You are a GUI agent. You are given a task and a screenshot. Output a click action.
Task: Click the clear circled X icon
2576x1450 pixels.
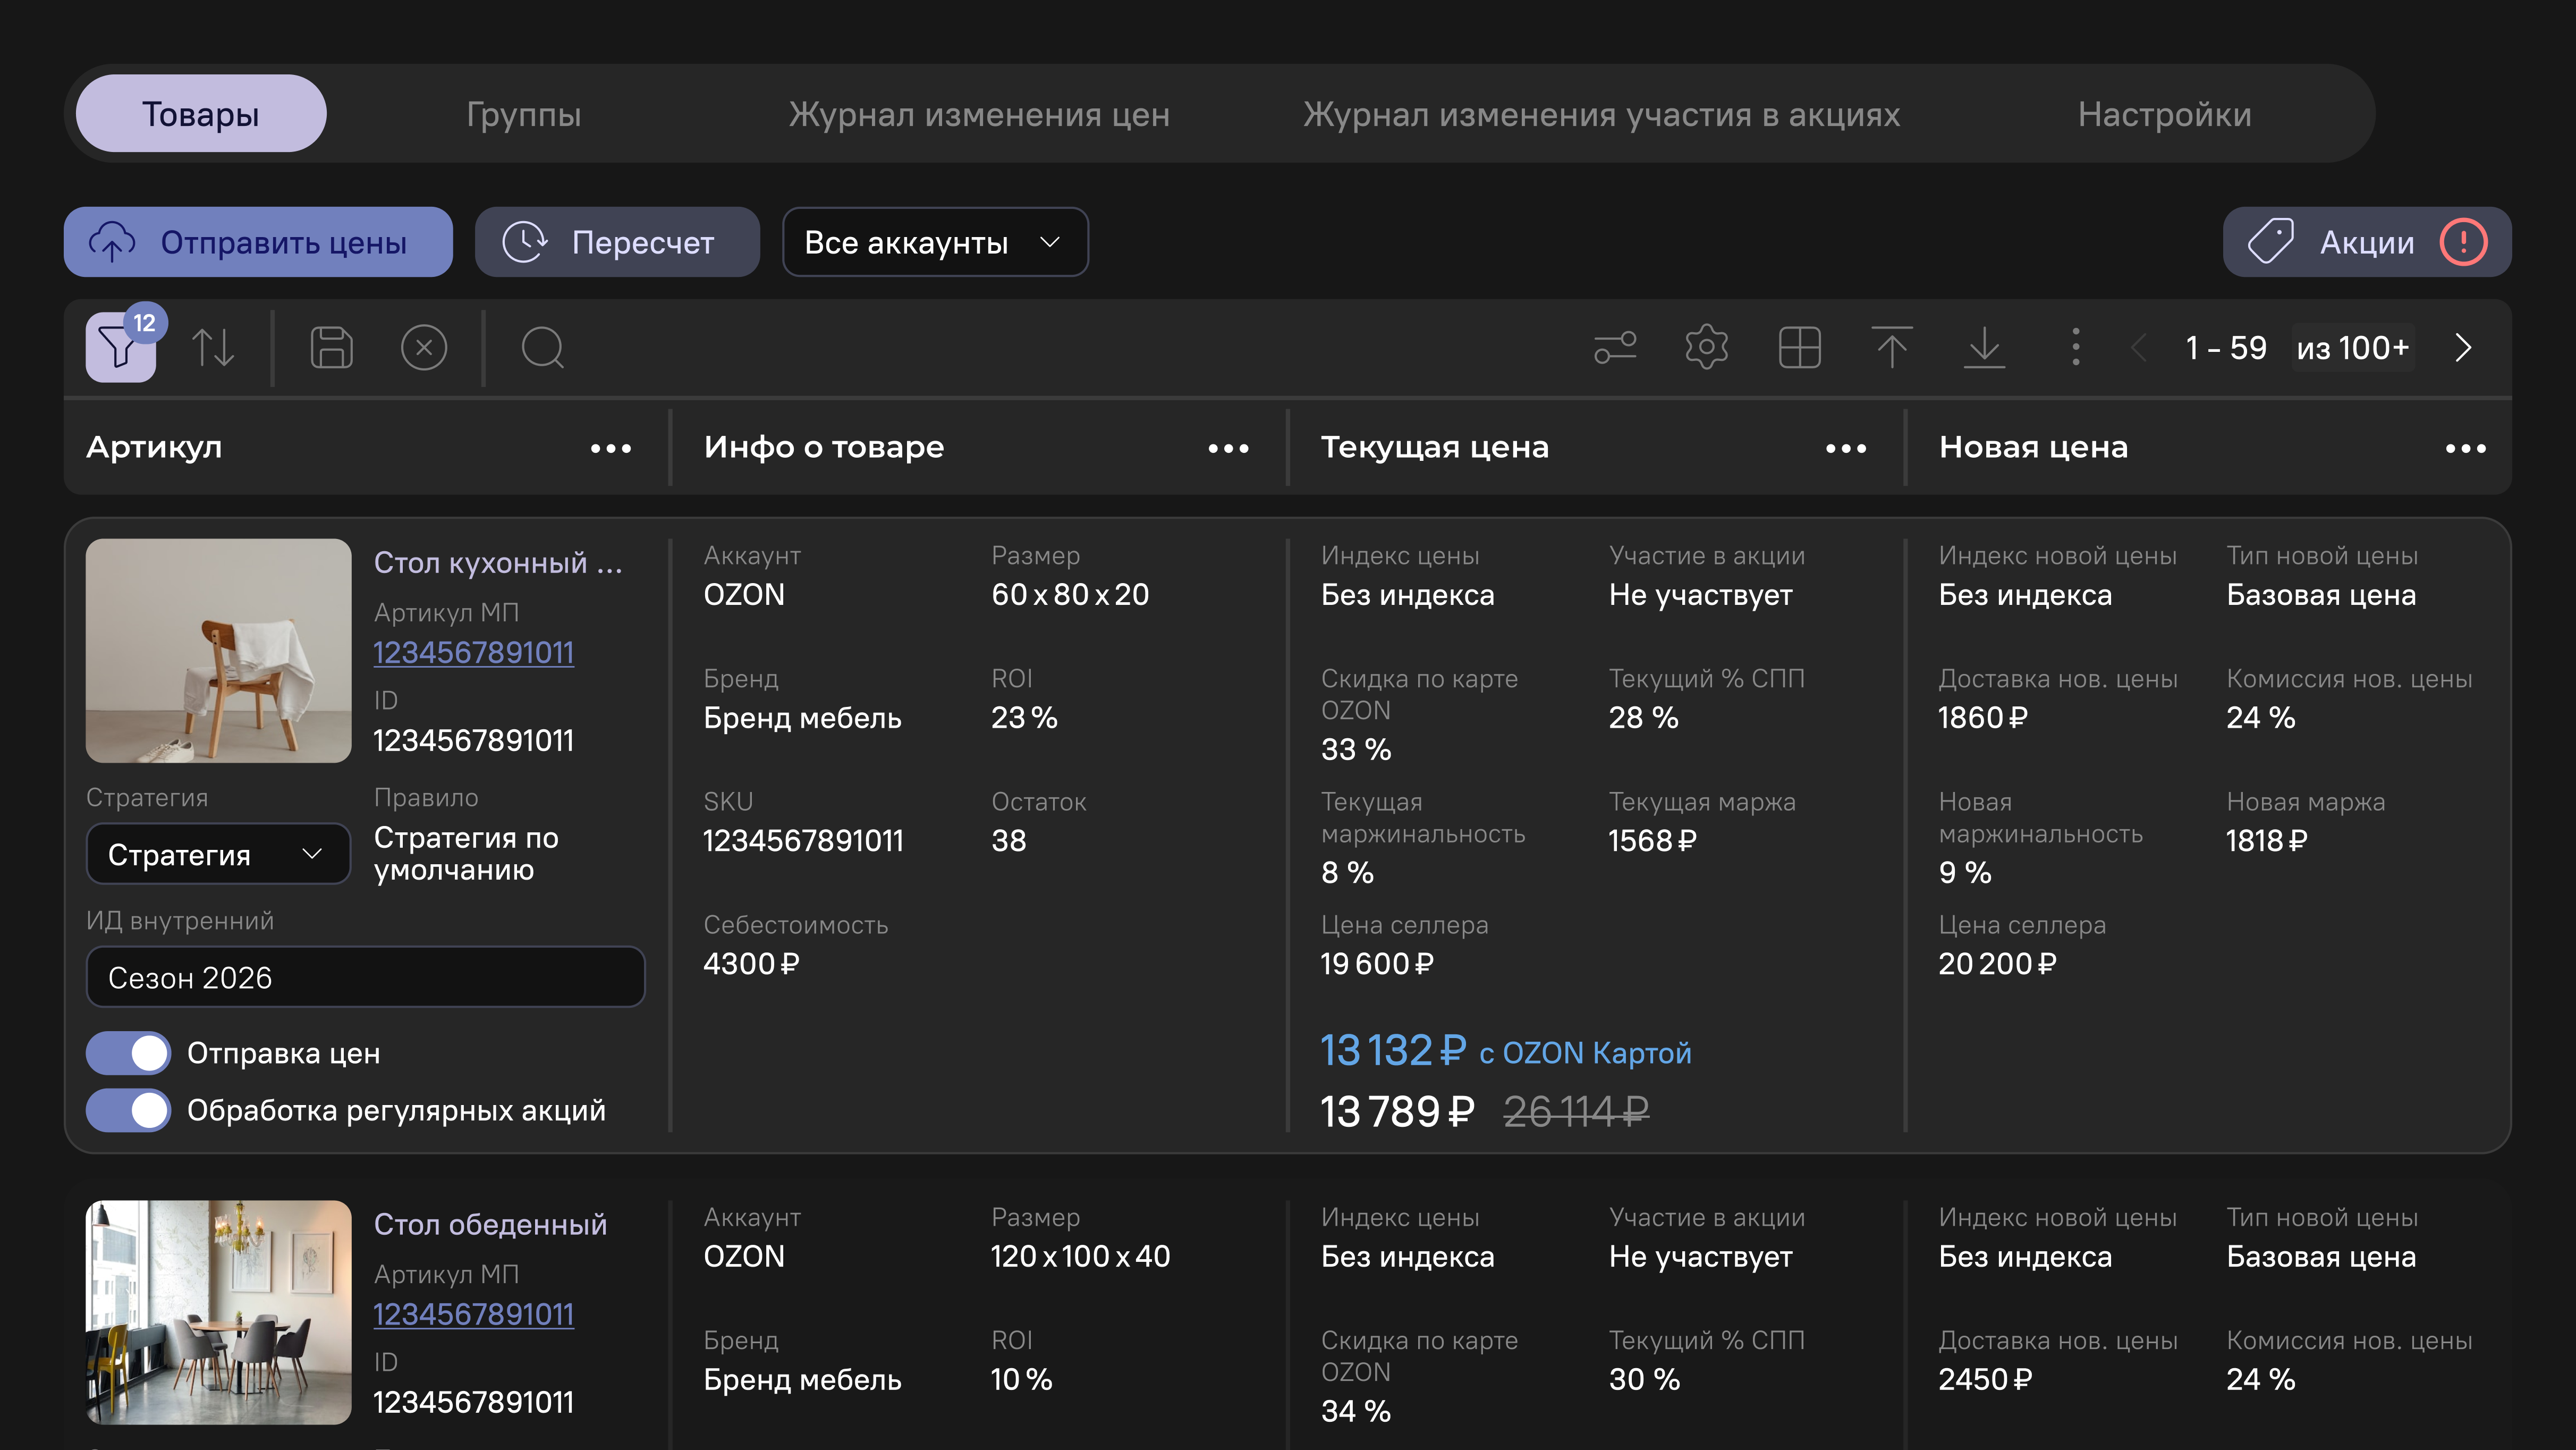pyautogui.click(x=424, y=347)
